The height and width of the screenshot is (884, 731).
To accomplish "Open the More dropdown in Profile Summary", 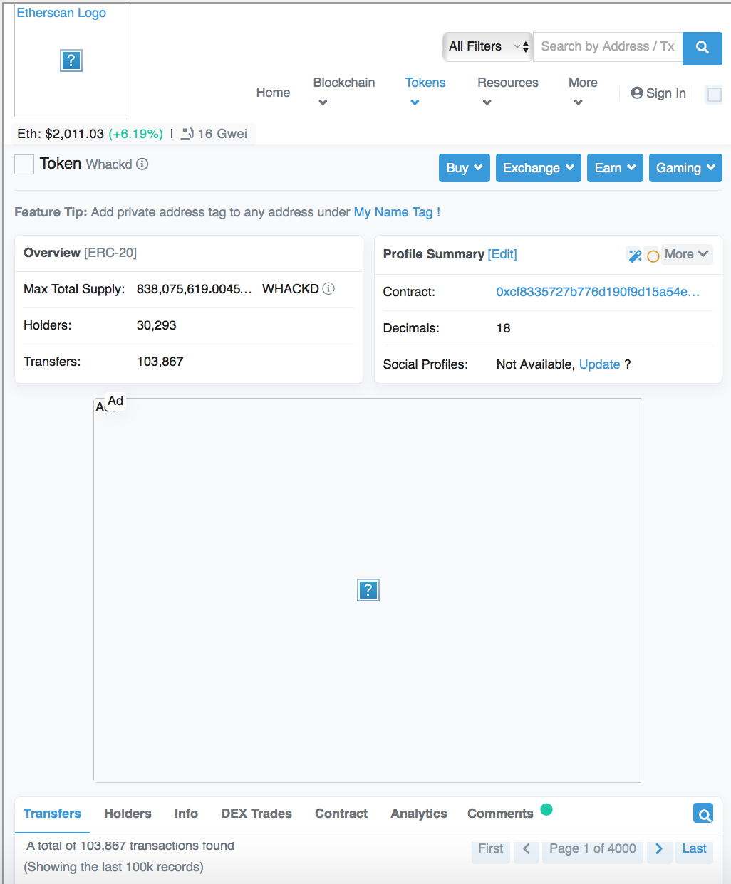I will pos(687,254).
